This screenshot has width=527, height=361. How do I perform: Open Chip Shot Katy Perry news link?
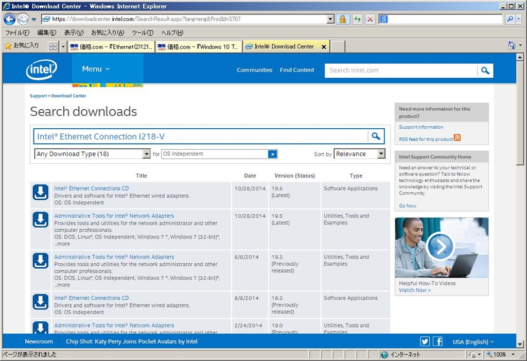tap(132, 341)
